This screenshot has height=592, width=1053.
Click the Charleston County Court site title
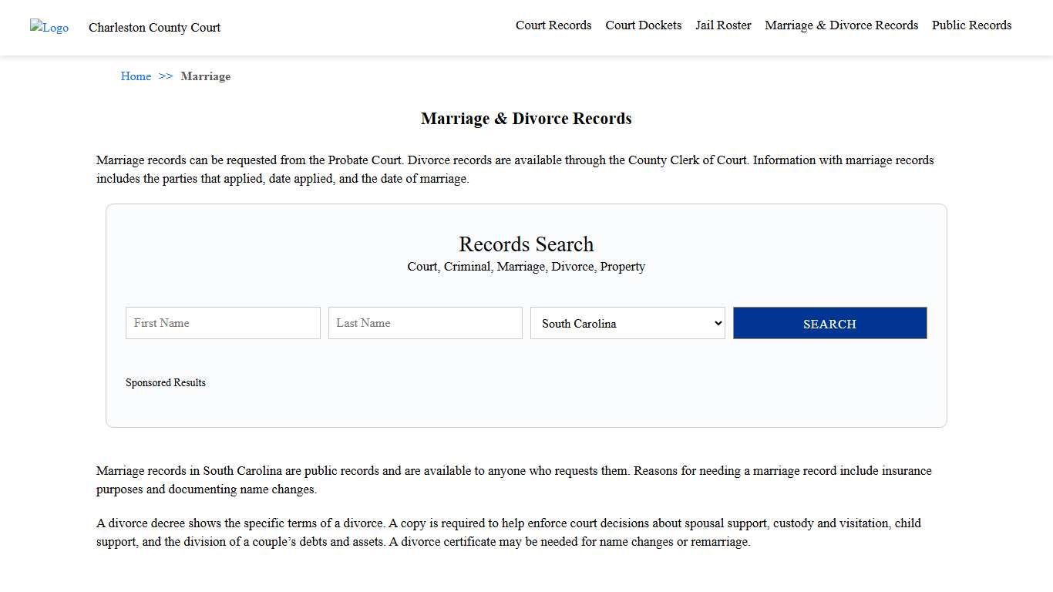[154, 28]
